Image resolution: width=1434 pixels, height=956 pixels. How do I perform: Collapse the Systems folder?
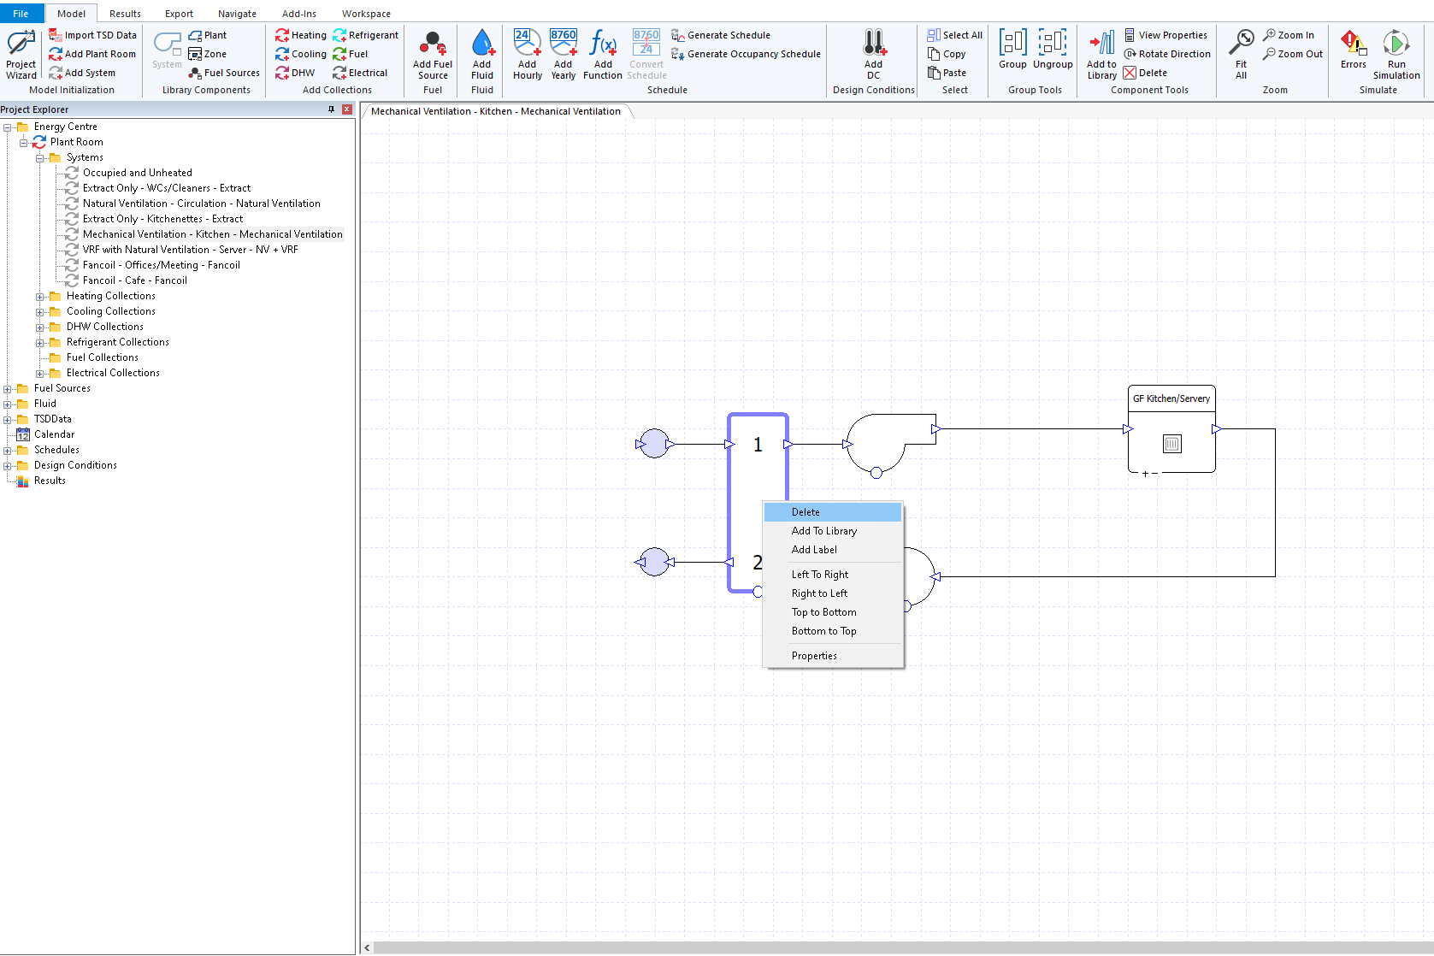[39, 158]
